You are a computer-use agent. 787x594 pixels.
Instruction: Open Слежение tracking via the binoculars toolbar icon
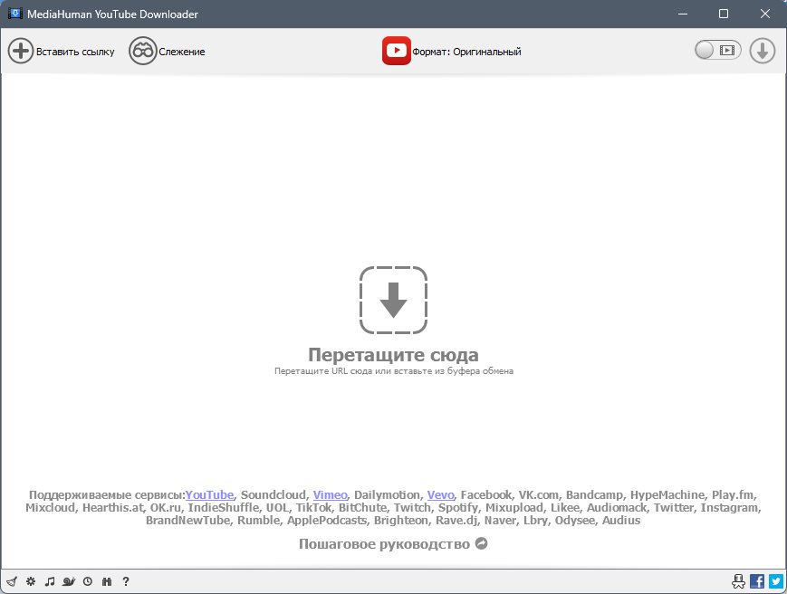142,52
